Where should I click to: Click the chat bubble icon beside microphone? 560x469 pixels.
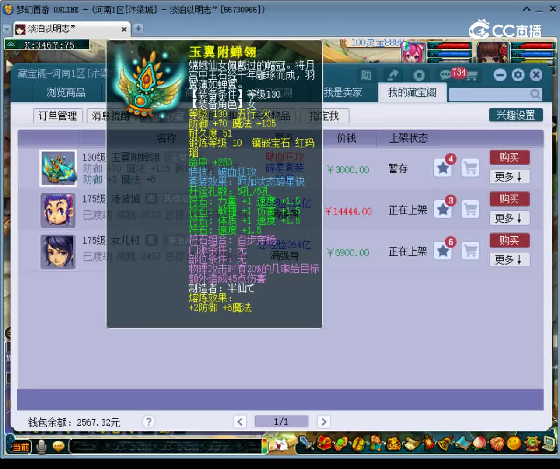(x=58, y=447)
